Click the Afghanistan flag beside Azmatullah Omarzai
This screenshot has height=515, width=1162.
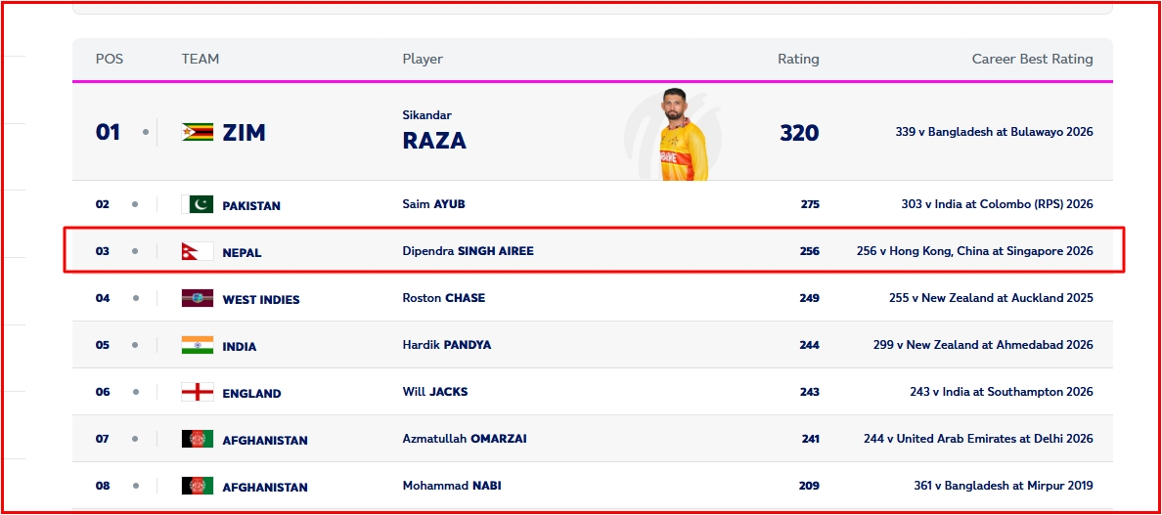pos(198,440)
